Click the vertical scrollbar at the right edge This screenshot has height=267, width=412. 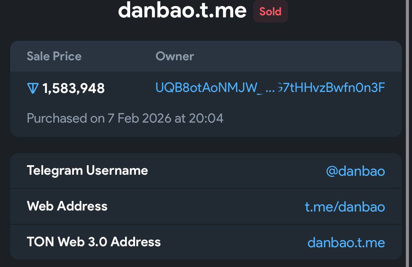407,133
